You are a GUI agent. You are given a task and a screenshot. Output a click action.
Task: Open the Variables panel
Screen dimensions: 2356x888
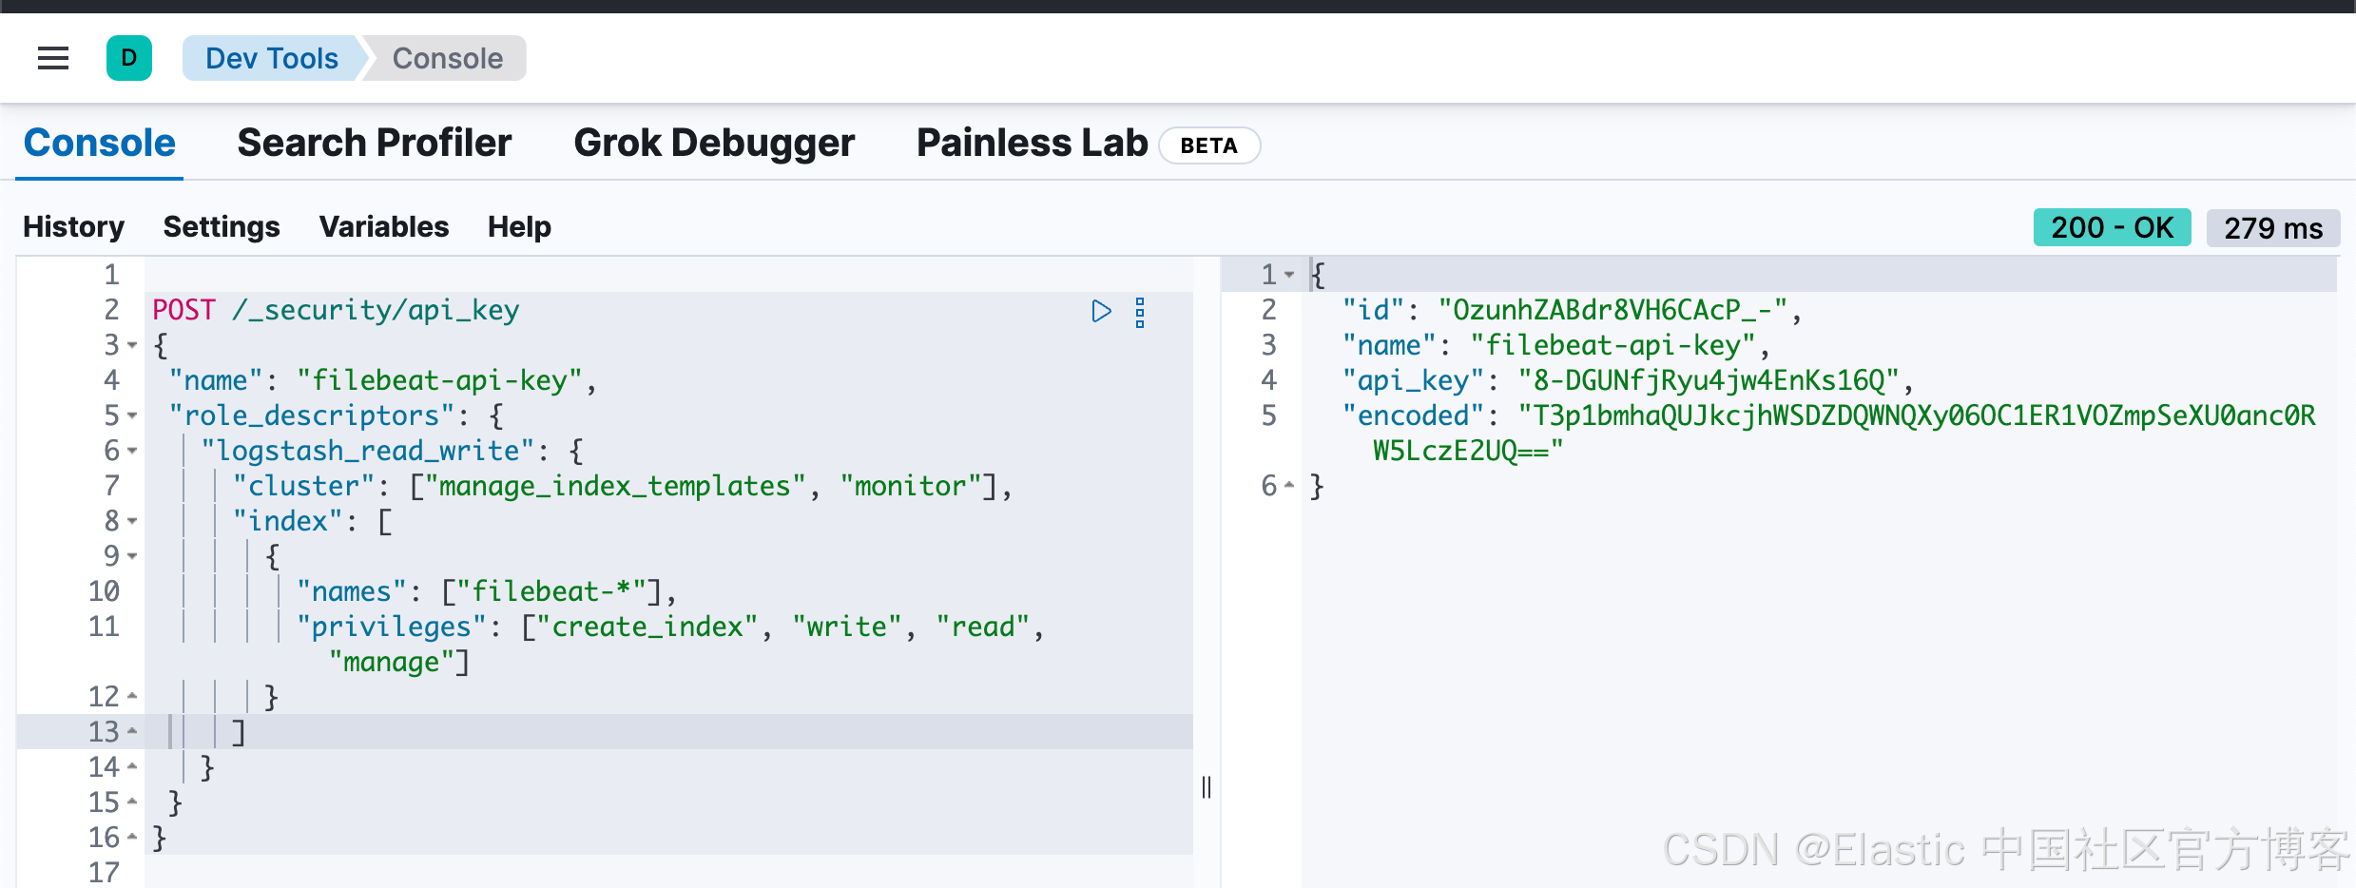384,226
